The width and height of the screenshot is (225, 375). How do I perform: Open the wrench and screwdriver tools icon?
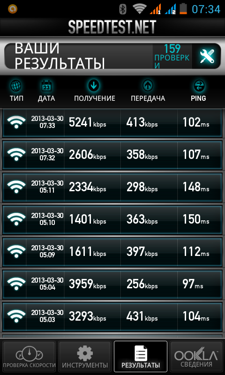(207, 56)
